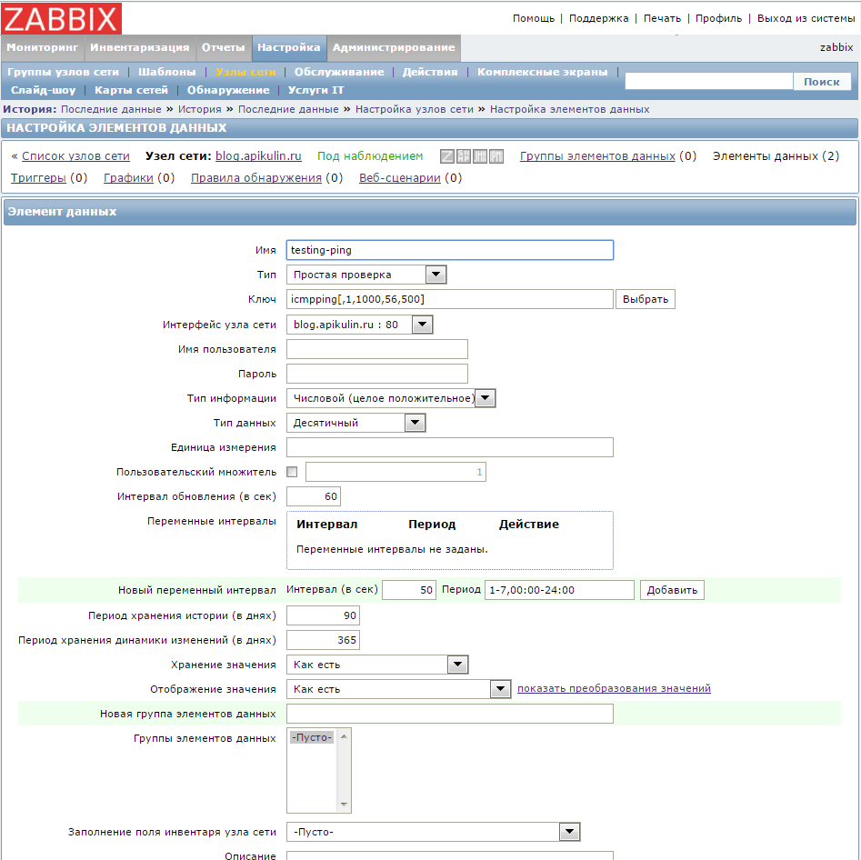This screenshot has width=861, height=860.
Task: Open Узлы сети submenu item
Action: [x=245, y=72]
